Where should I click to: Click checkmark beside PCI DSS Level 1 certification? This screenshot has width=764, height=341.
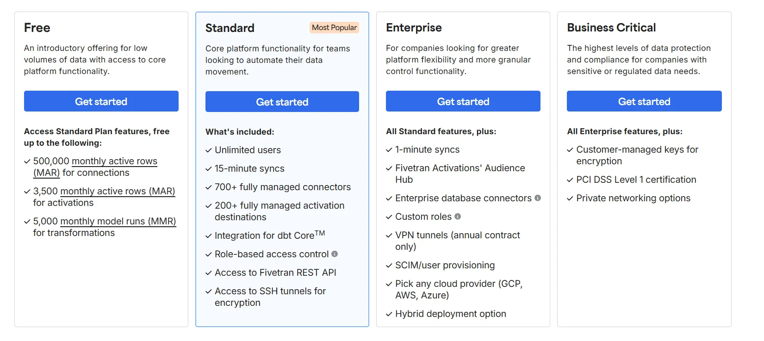pos(570,180)
